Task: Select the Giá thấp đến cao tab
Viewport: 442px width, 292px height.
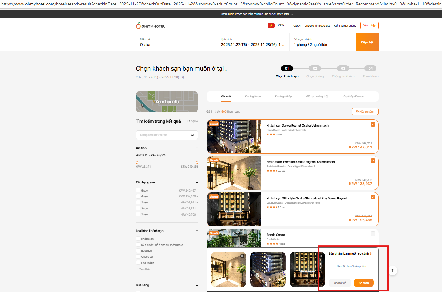Action: pos(353,97)
